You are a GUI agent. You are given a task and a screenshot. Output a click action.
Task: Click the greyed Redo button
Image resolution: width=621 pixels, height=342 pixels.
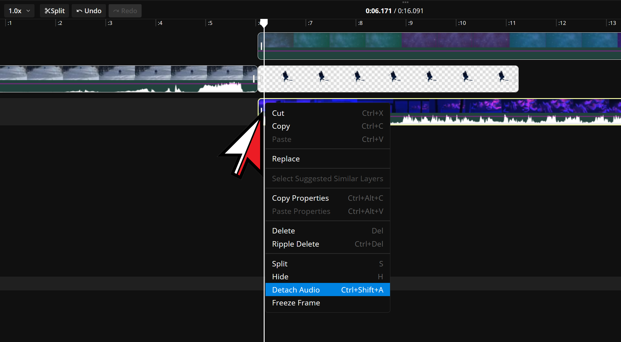point(125,11)
